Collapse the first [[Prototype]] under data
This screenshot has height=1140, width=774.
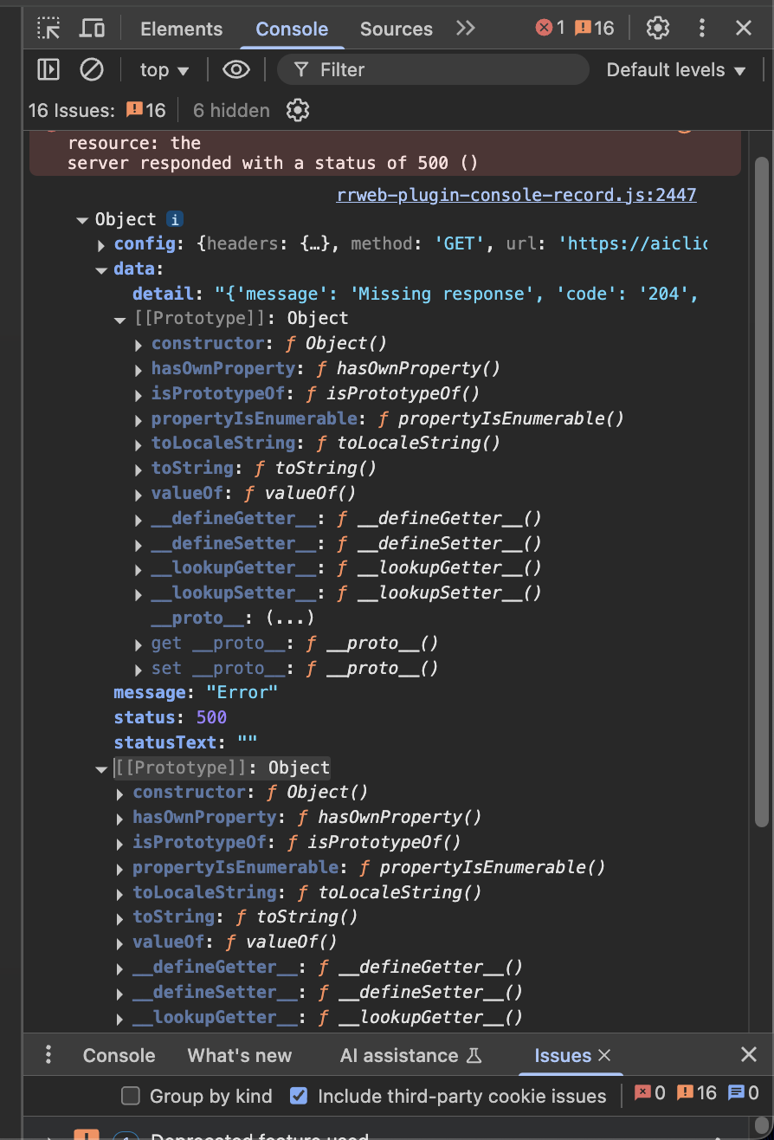[x=120, y=320]
